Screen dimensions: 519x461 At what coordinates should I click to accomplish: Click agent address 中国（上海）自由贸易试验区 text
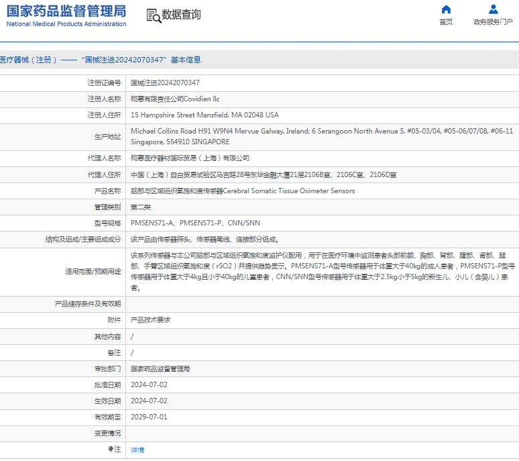(264, 175)
